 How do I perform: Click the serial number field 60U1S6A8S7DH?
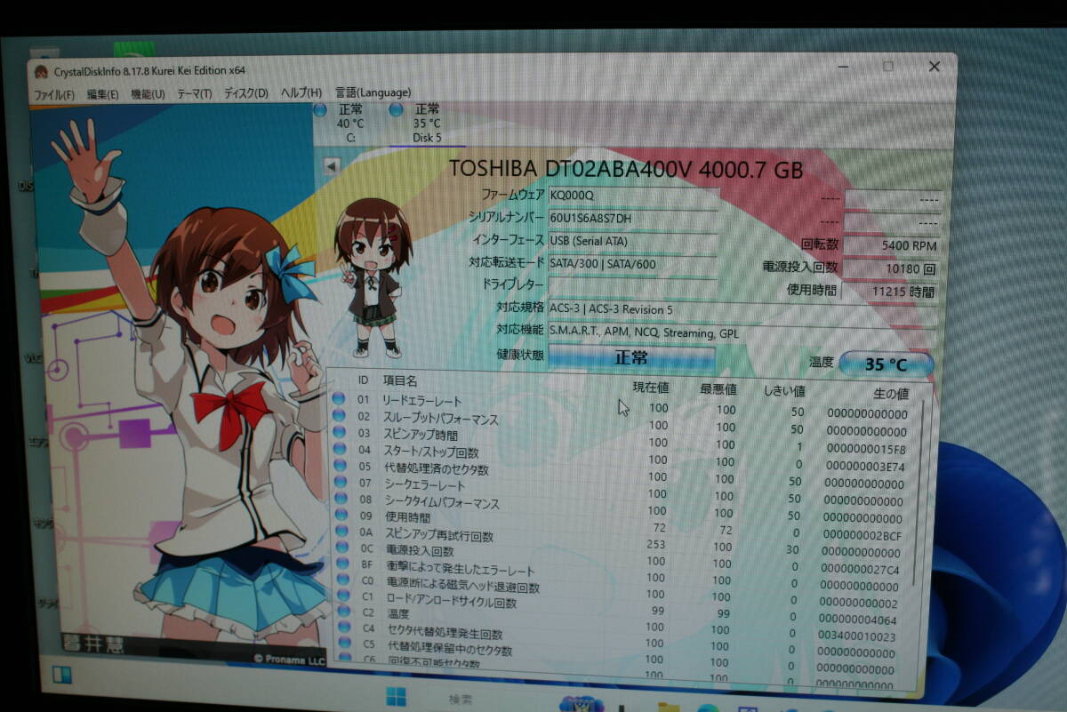[x=632, y=219]
